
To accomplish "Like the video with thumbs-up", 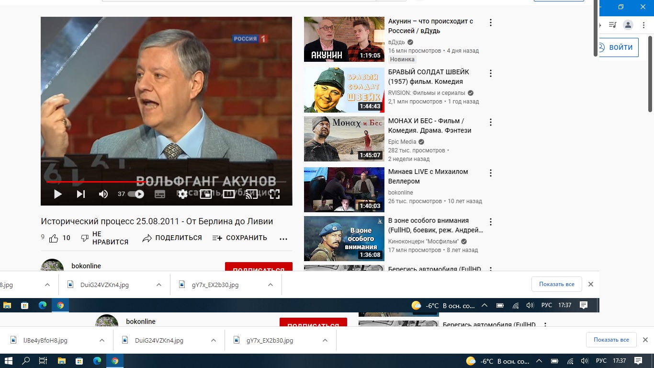I will [x=59, y=238].
